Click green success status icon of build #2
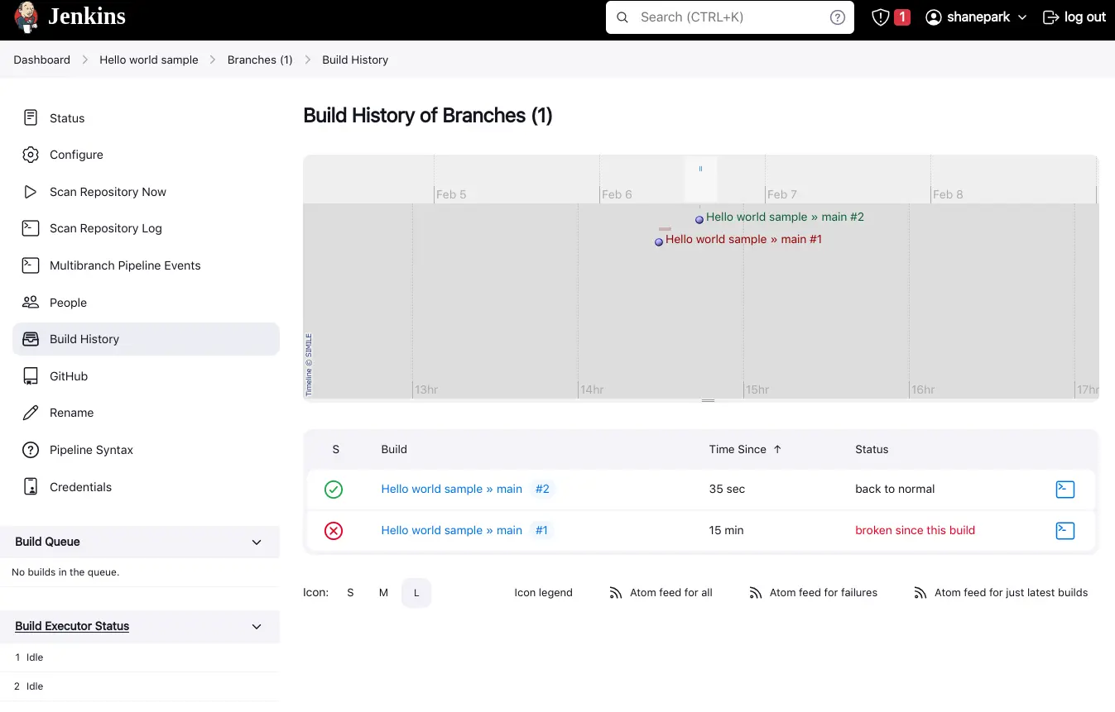Image resolution: width=1115 pixels, height=712 pixels. tap(334, 490)
